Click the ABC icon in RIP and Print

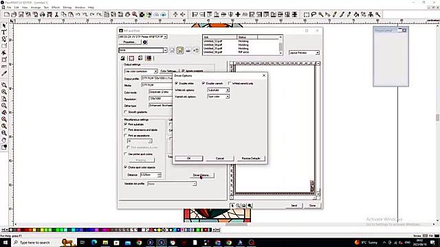[x=188, y=50]
